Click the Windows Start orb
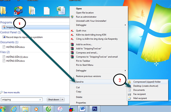Image resolution: width=171 pixels, height=112 pixels. click(3, 109)
